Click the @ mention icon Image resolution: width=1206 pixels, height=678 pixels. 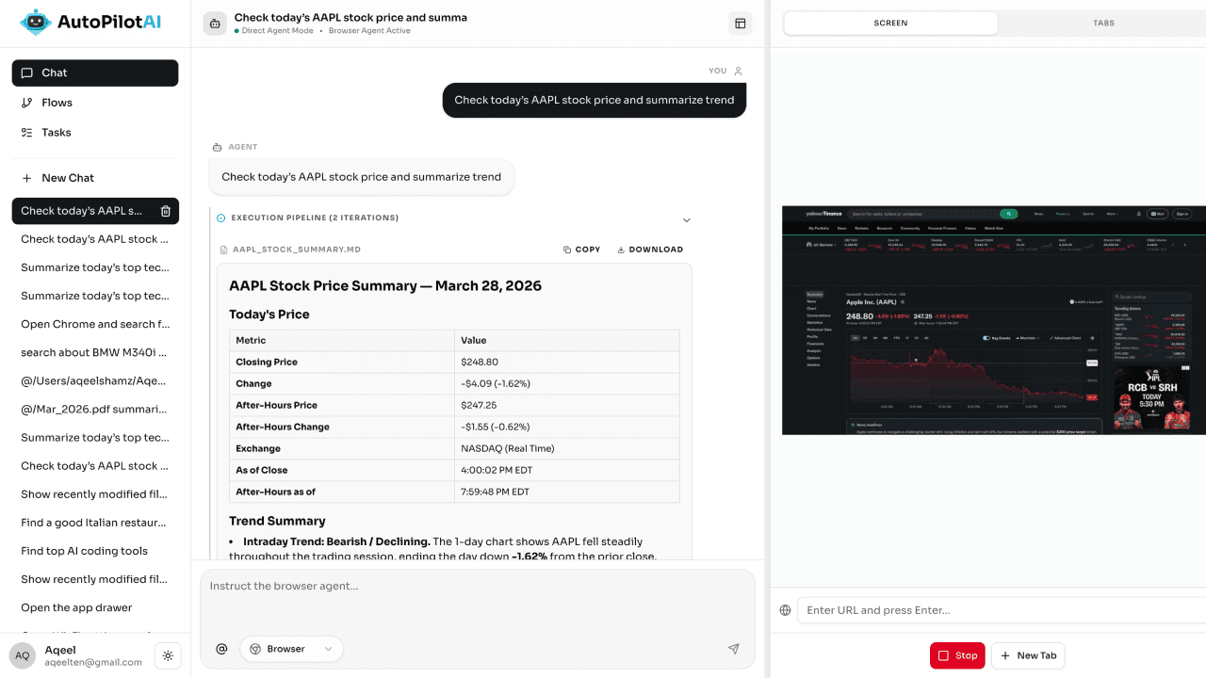(221, 649)
